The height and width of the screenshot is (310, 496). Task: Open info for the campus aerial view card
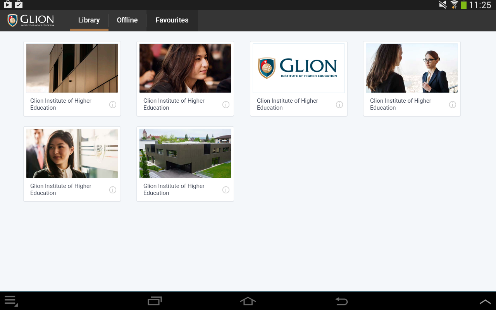[226, 190]
